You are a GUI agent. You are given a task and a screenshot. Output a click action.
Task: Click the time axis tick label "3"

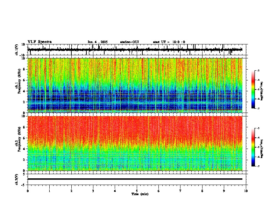[93, 191]
